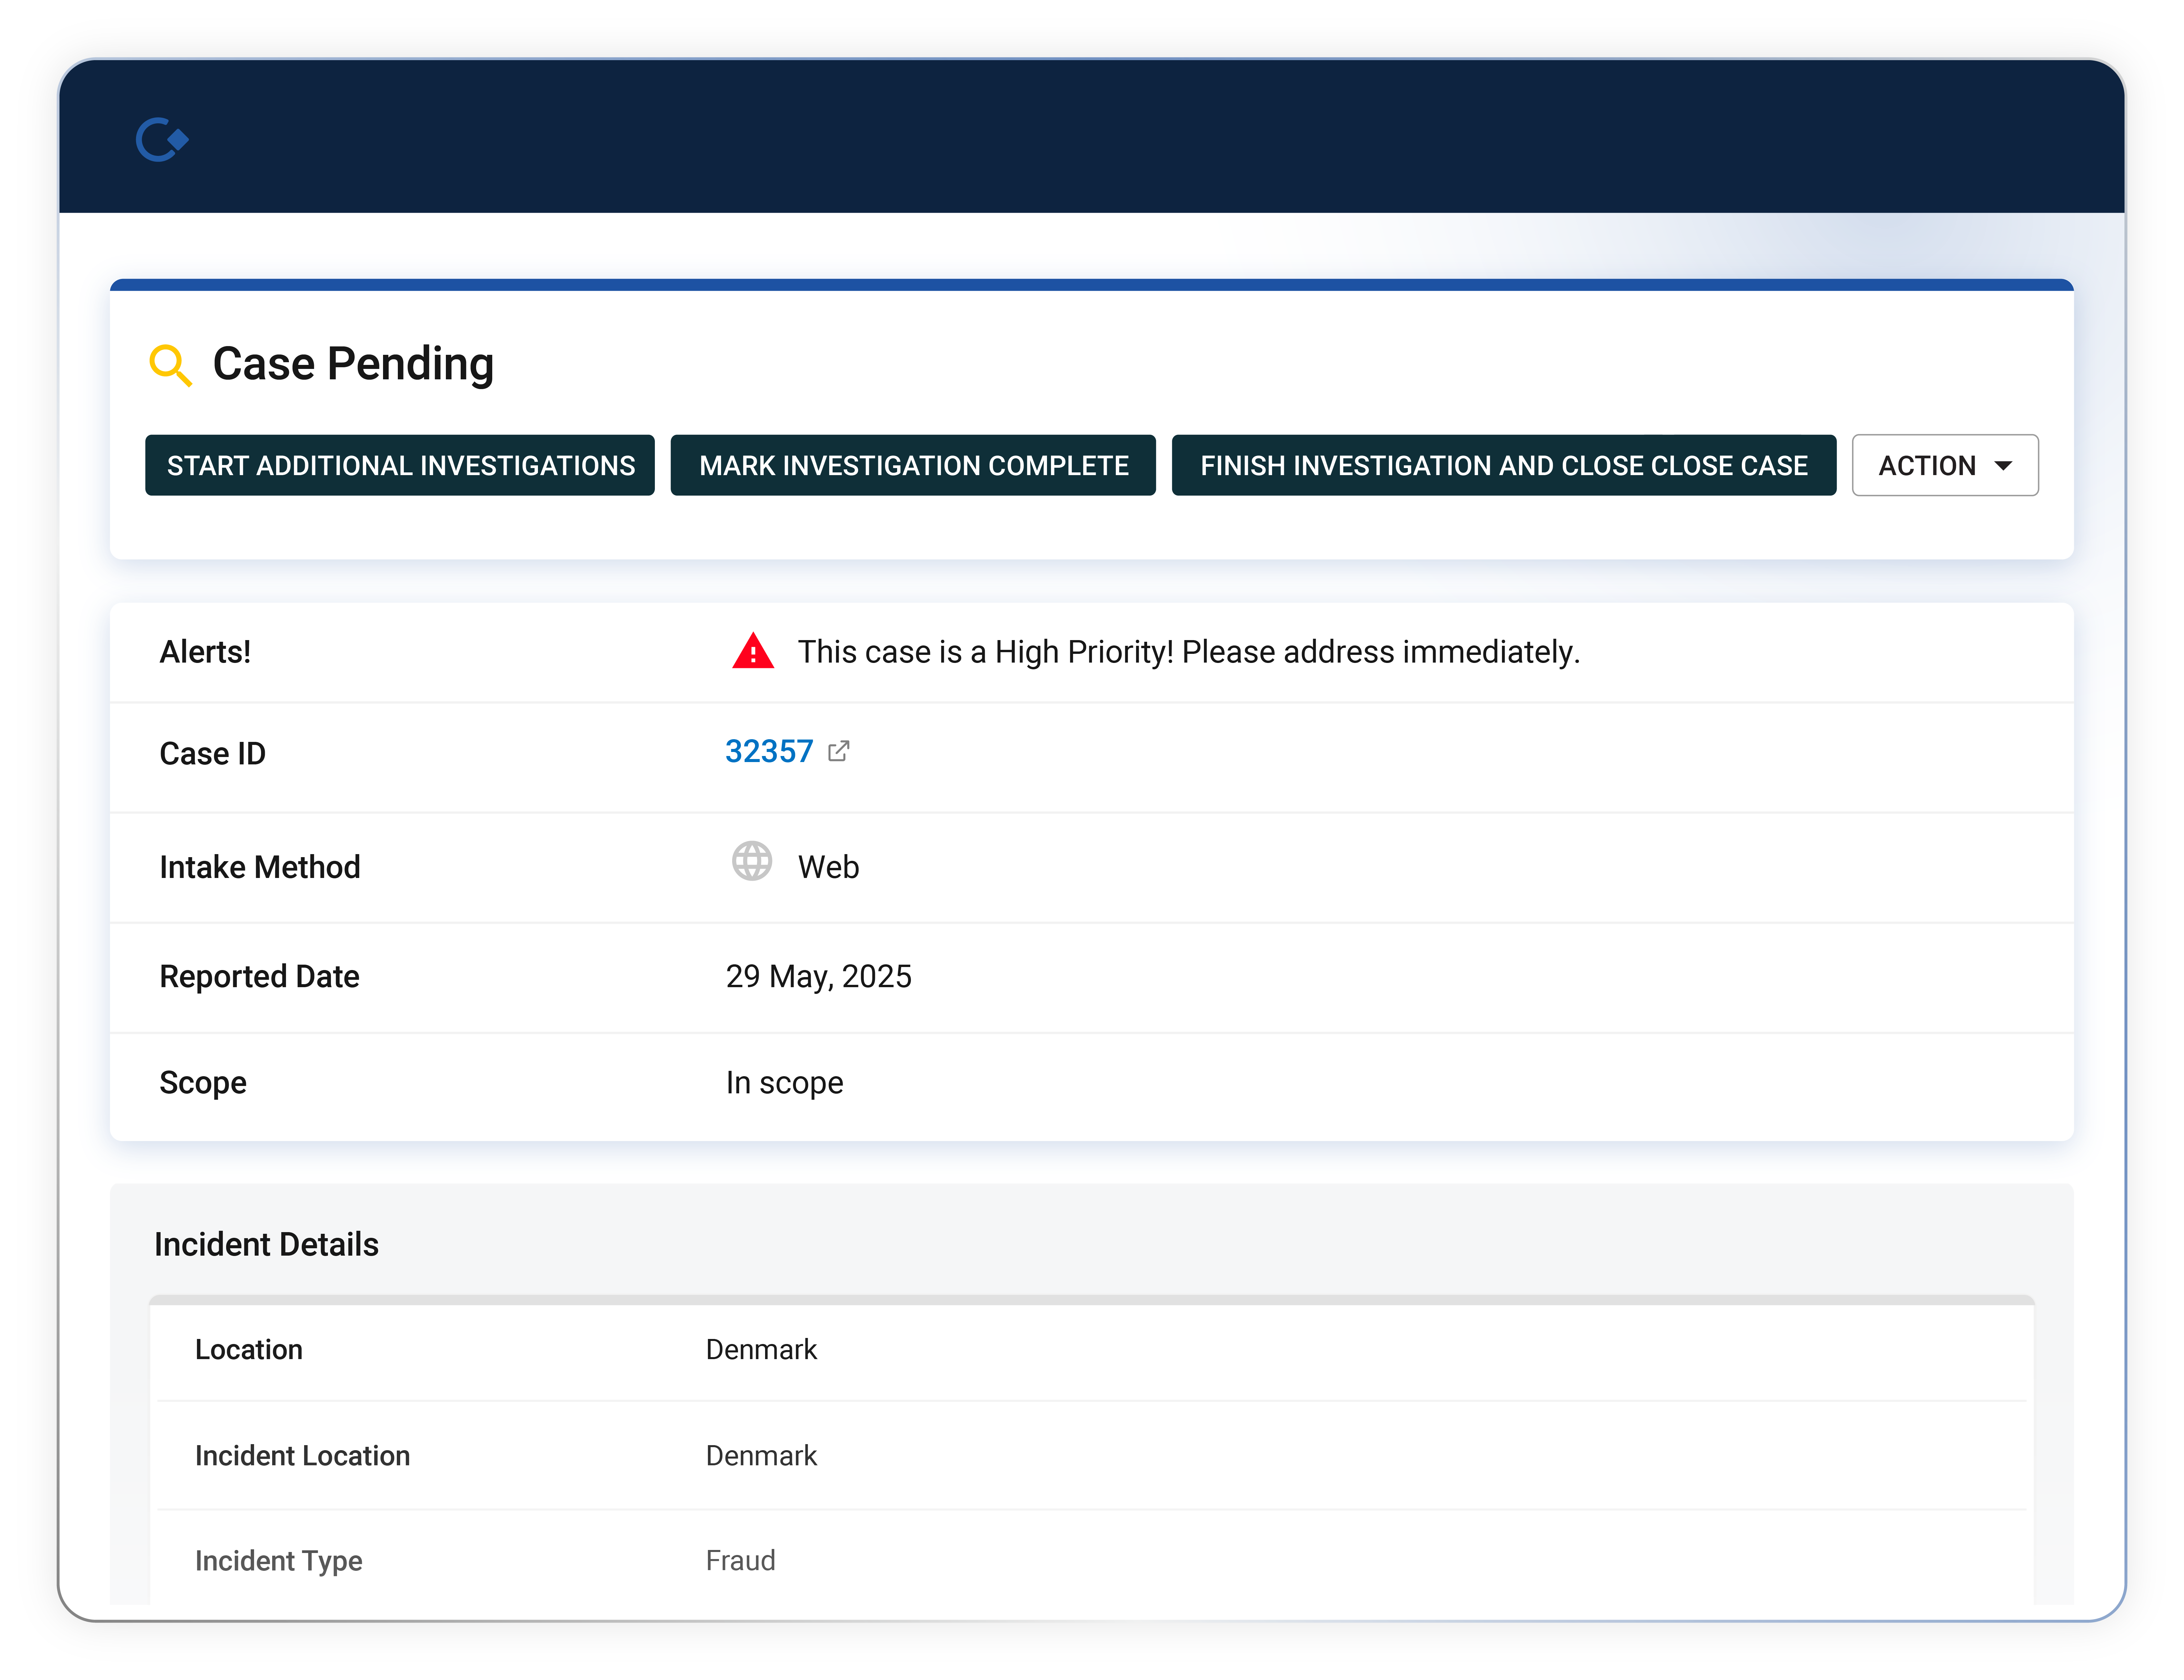Image resolution: width=2184 pixels, height=1680 pixels.
Task: Click the globe icon next to Web
Action: [x=752, y=861]
